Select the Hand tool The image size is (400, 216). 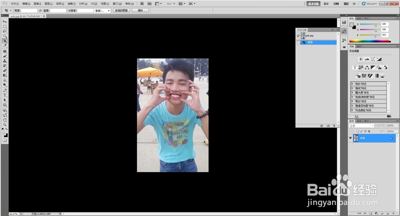coord(5,120)
